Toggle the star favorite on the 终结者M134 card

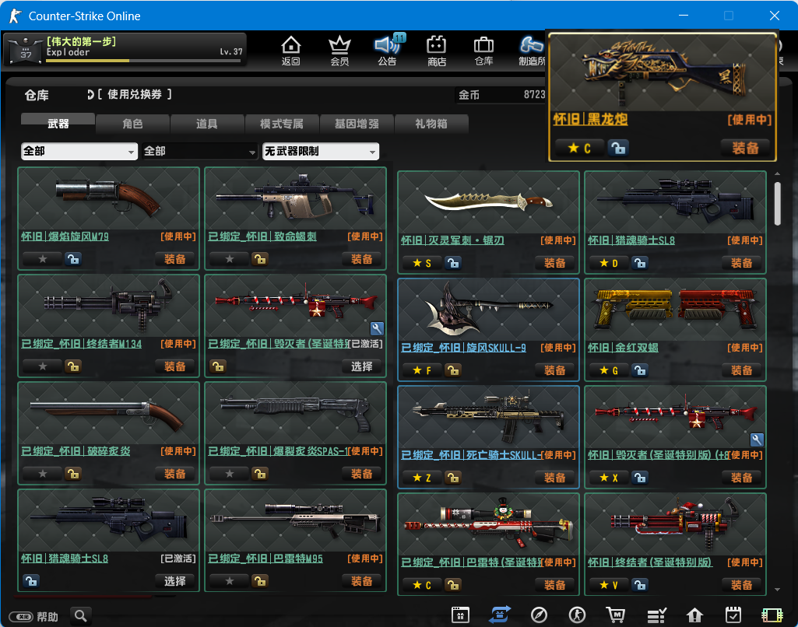click(x=43, y=366)
